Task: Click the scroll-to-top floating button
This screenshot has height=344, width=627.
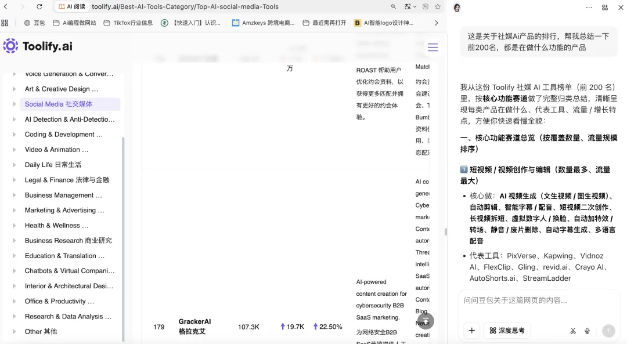Action: coord(426,321)
